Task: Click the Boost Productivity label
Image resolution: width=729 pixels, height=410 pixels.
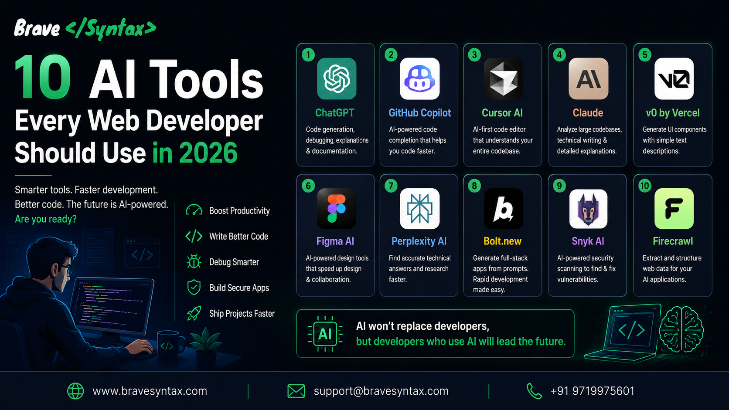Action: 239,210
